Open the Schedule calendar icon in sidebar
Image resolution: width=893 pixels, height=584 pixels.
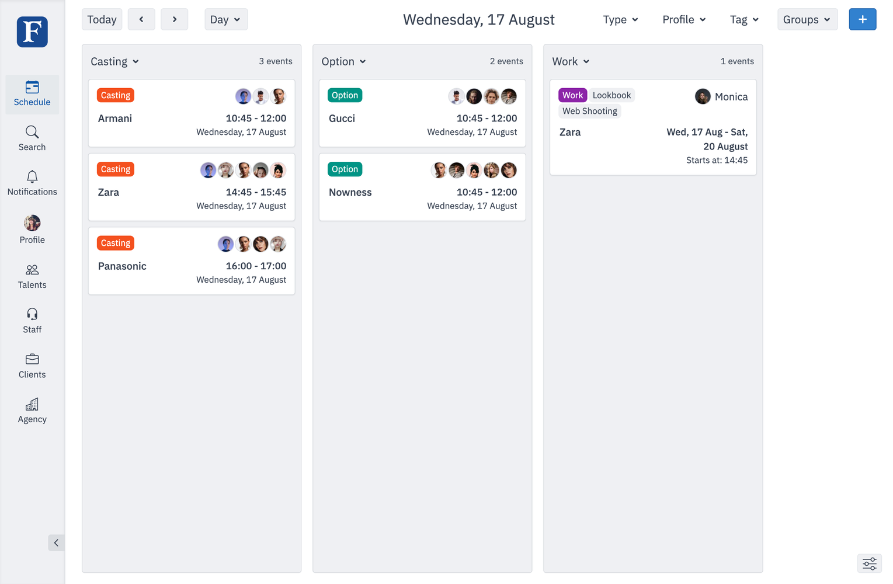[32, 88]
